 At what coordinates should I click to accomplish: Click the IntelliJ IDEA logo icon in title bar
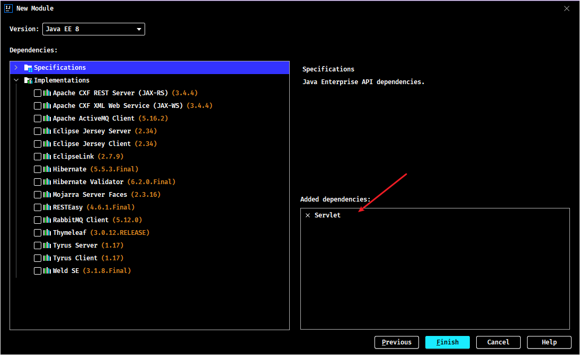coord(8,8)
